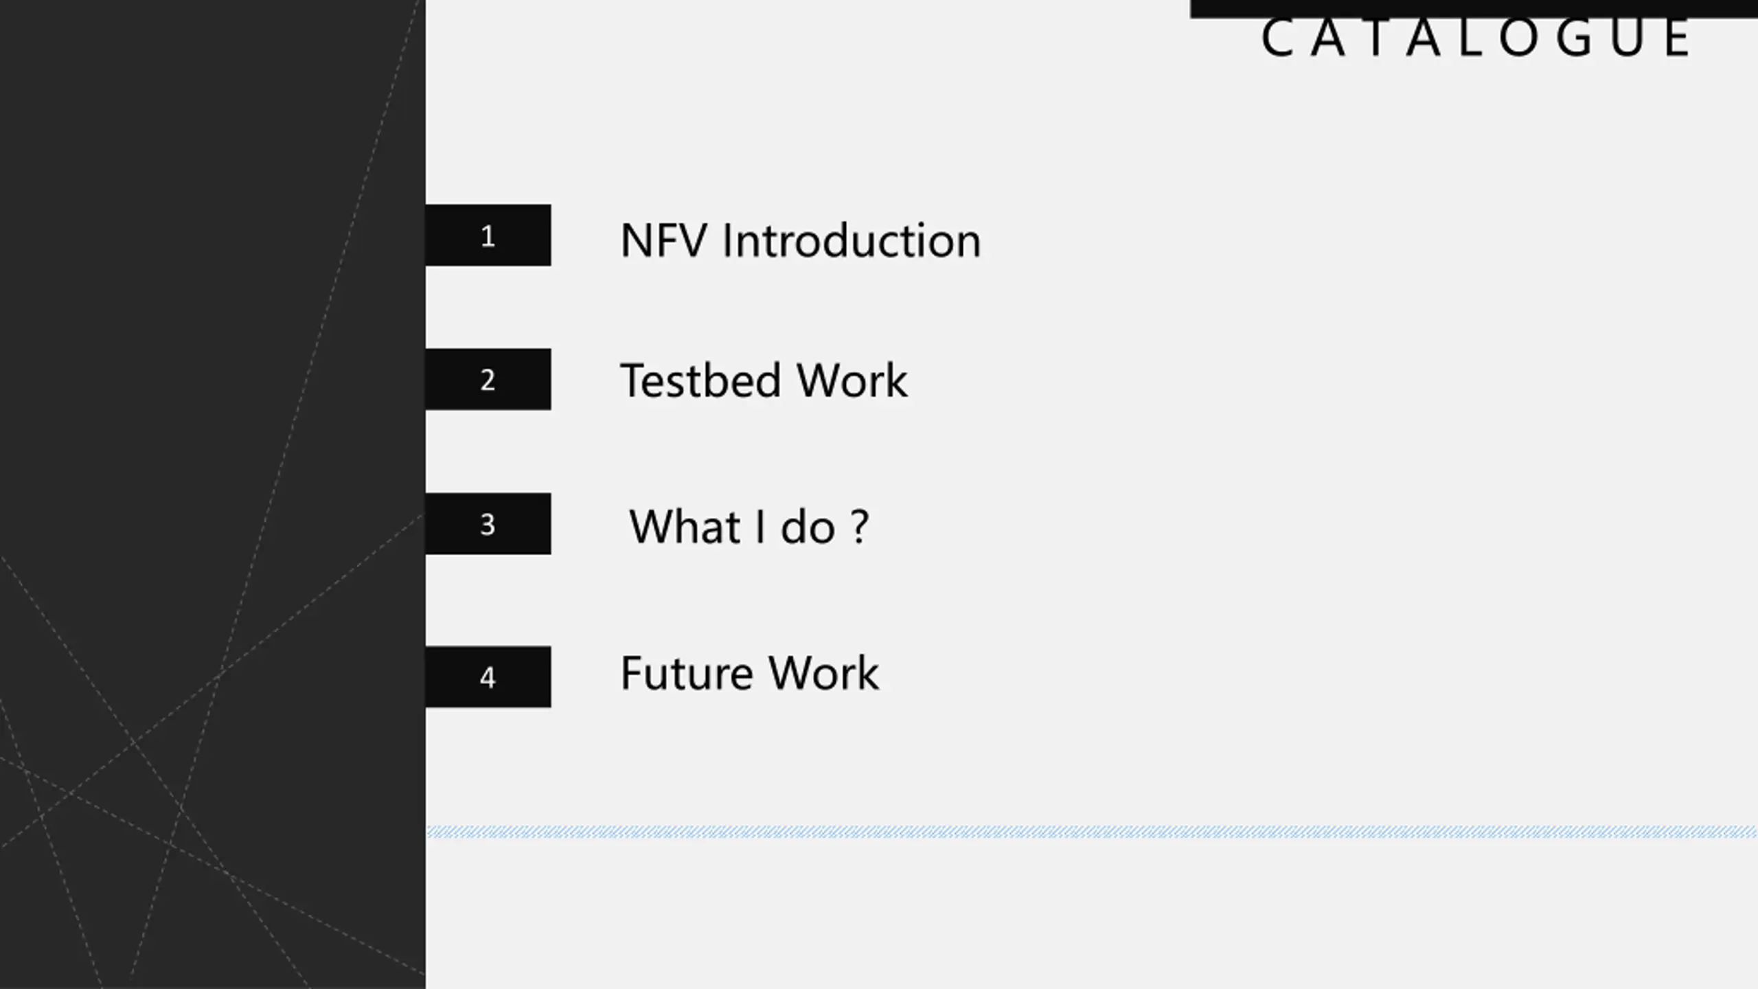Click the question mark after "What I do"
This screenshot has width=1758, height=989.
pyautogui.click(x=859, y=527)
